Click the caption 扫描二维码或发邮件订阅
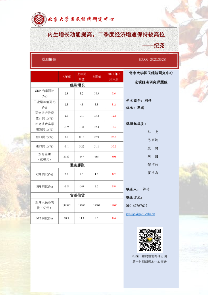The width and height of the screenshot is (208, 295). [x=150, y=256]
